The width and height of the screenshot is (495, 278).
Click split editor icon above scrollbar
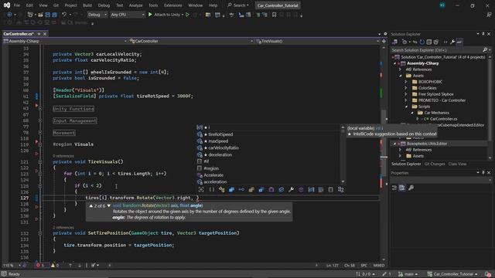pyautogui.click(x=384, y=41)
